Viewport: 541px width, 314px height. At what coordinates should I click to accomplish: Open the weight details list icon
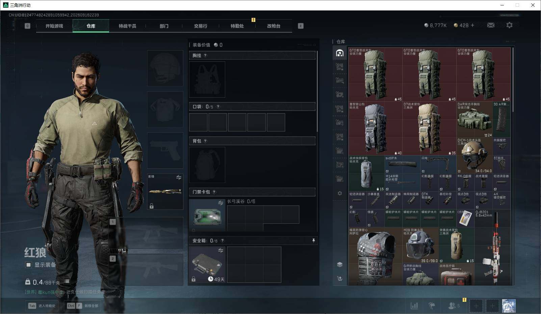67,281
